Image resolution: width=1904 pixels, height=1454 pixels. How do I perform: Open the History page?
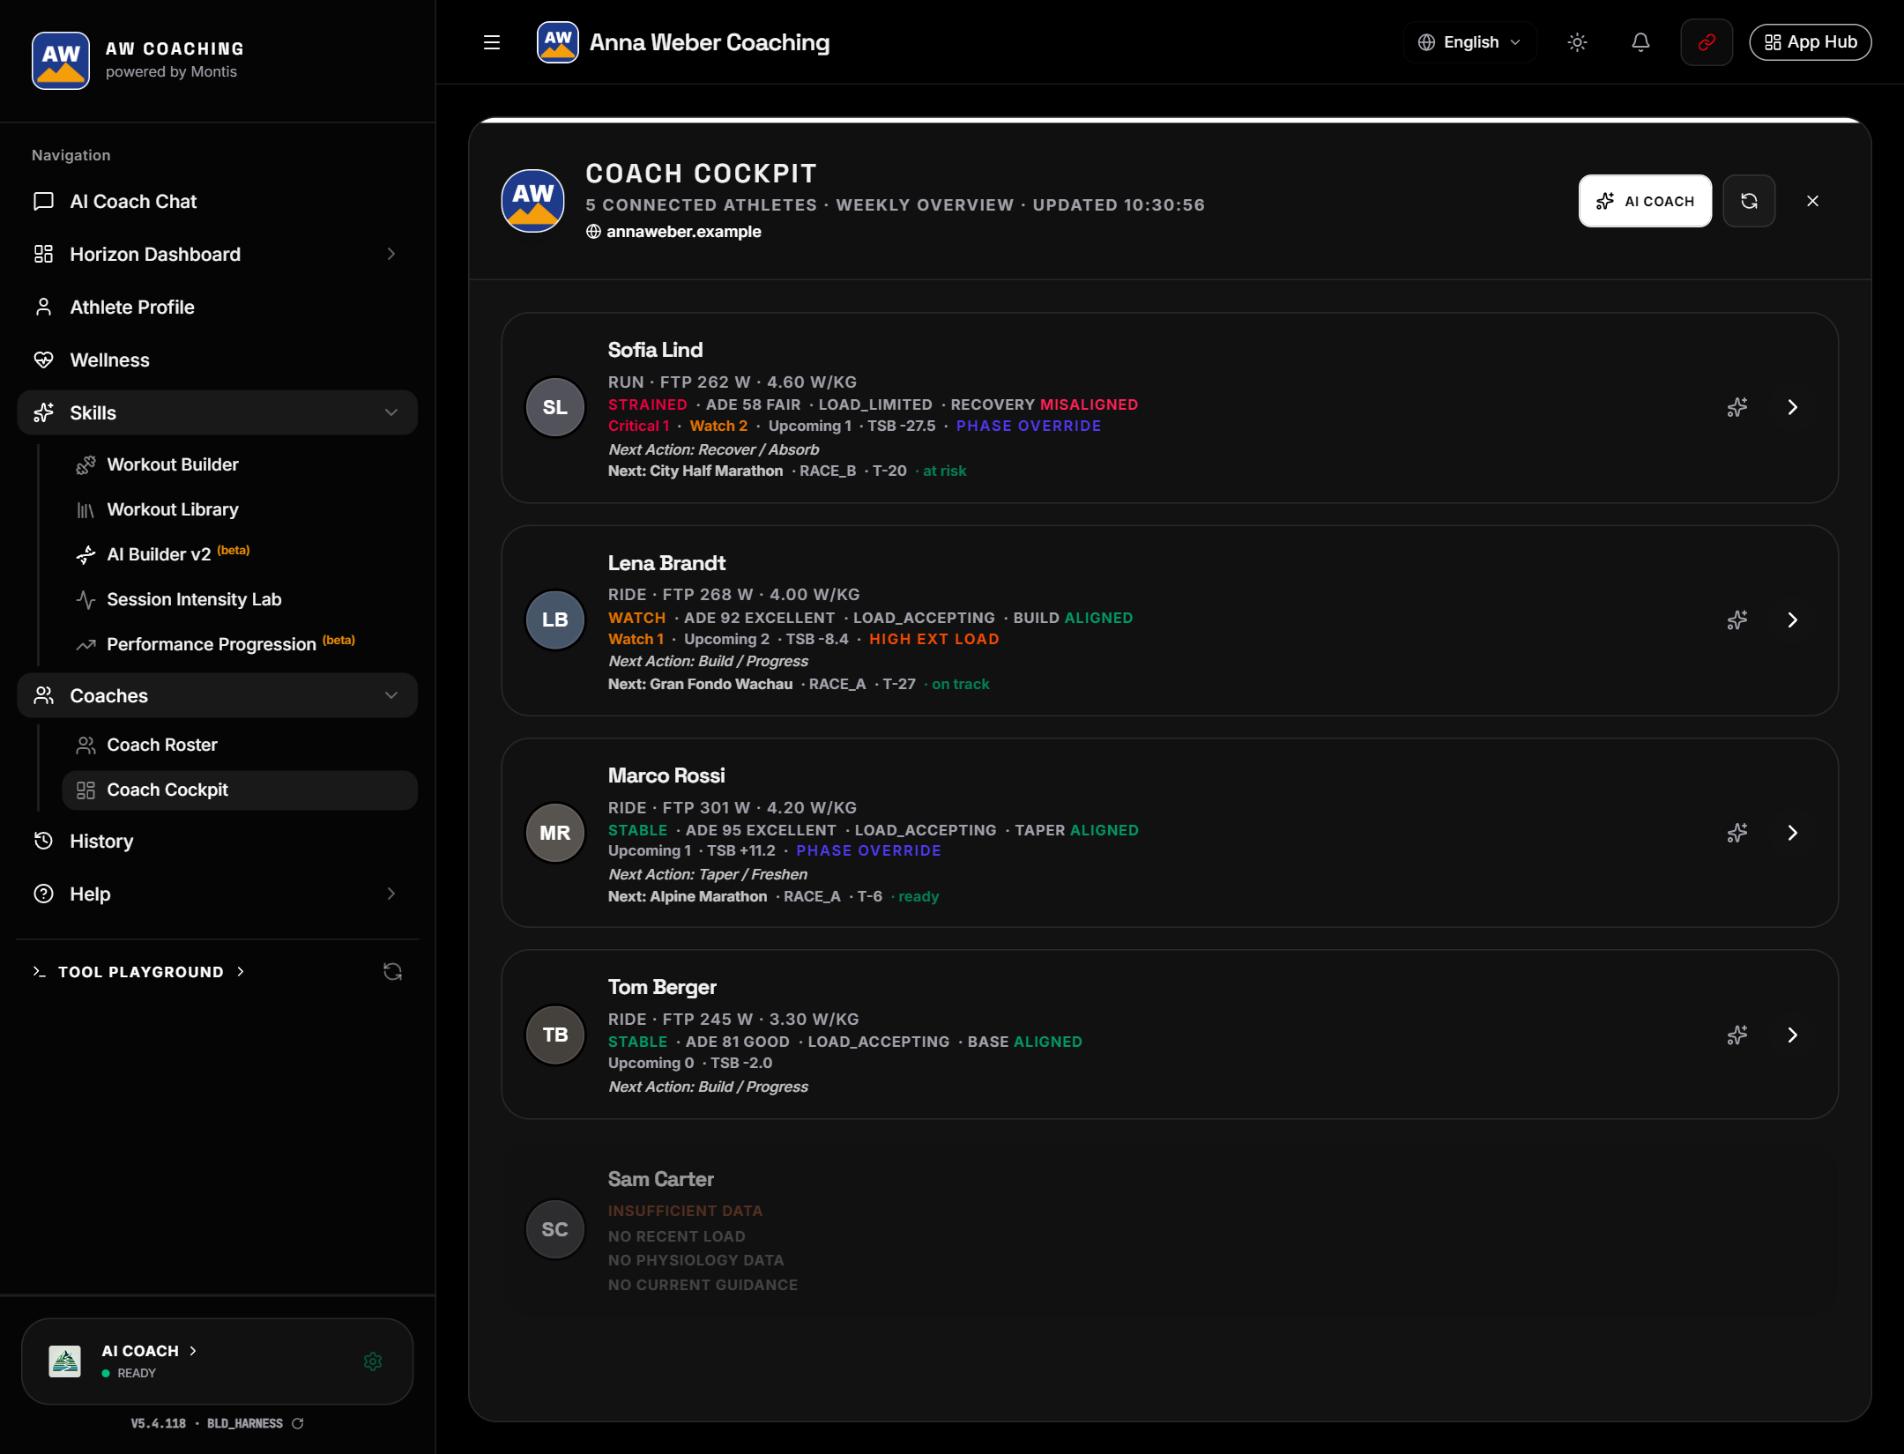(217, 841)
